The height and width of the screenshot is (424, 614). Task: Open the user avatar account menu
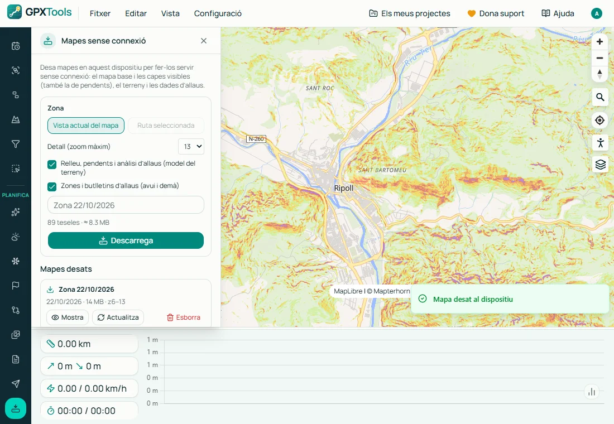596,13
